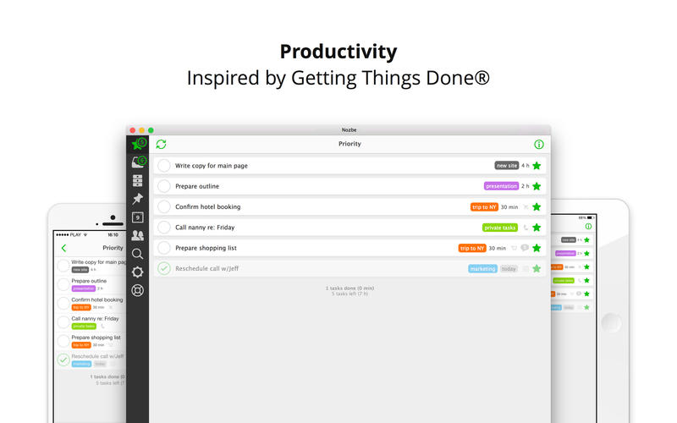This screenshot has width=677, height=423.
Task: Open Settings gear in the sidebar
Action: [137, 272]
